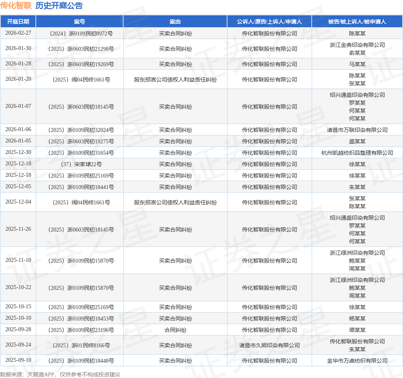Click the 数据来源 天眼查APP footer note
The height and width of the screenshot is (378, 403).
[x=60, y=374]
